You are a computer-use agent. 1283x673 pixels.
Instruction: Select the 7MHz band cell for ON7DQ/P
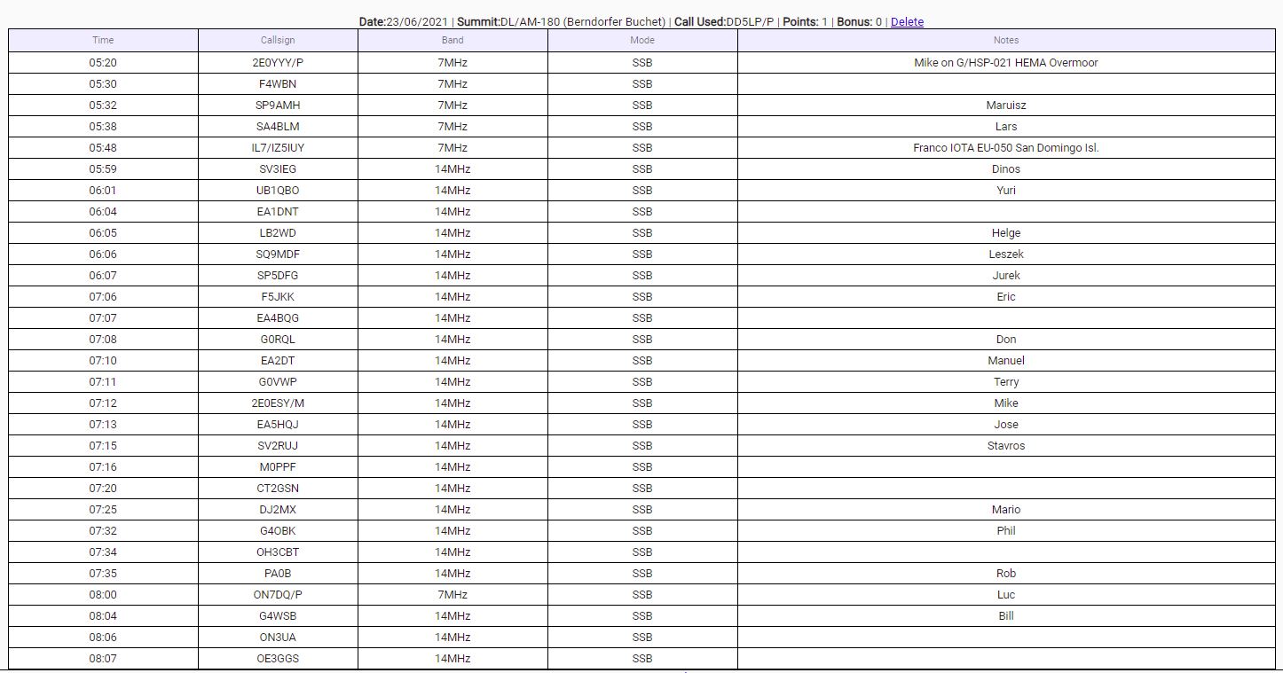(x=453, y=595)
